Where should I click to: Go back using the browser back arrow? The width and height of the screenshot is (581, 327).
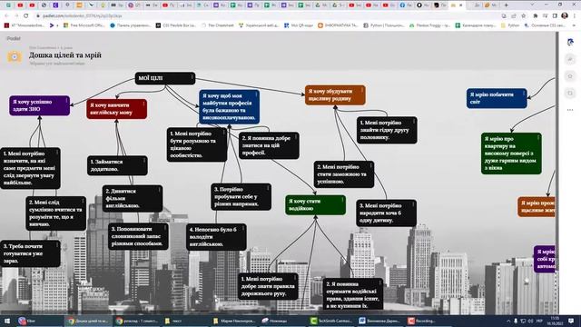click(x=6, y=16)
